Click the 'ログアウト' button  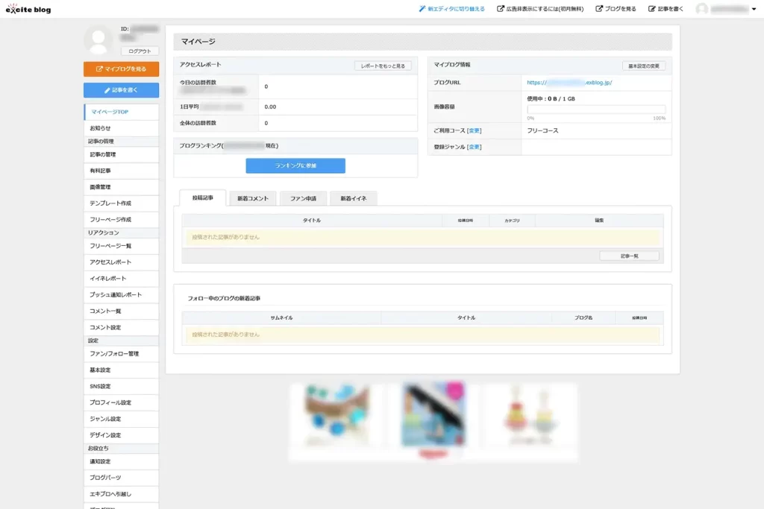140,51
